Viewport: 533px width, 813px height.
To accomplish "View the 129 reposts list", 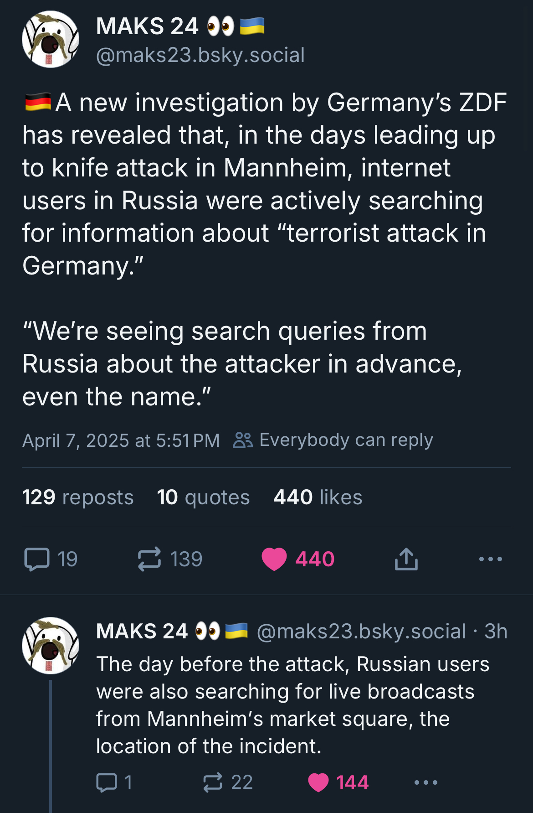I will click(x=78, y=497).
